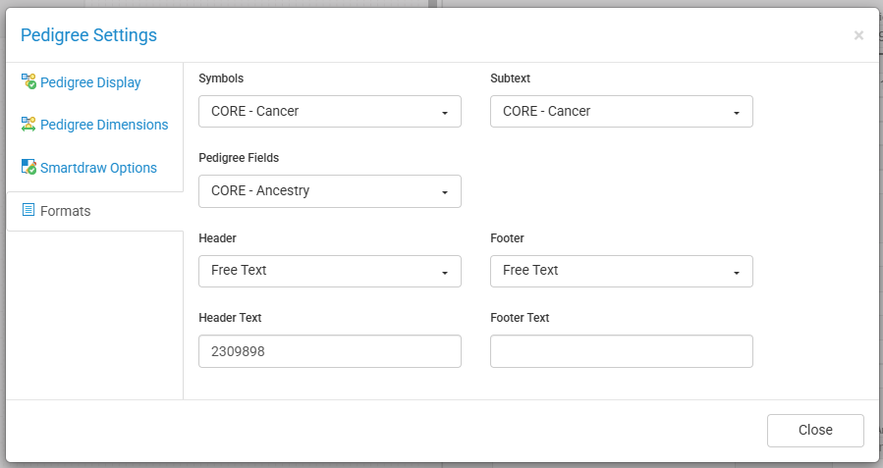Click the Pedigree Display tab icon
This screenshot has width=883, height=468.
28,82
